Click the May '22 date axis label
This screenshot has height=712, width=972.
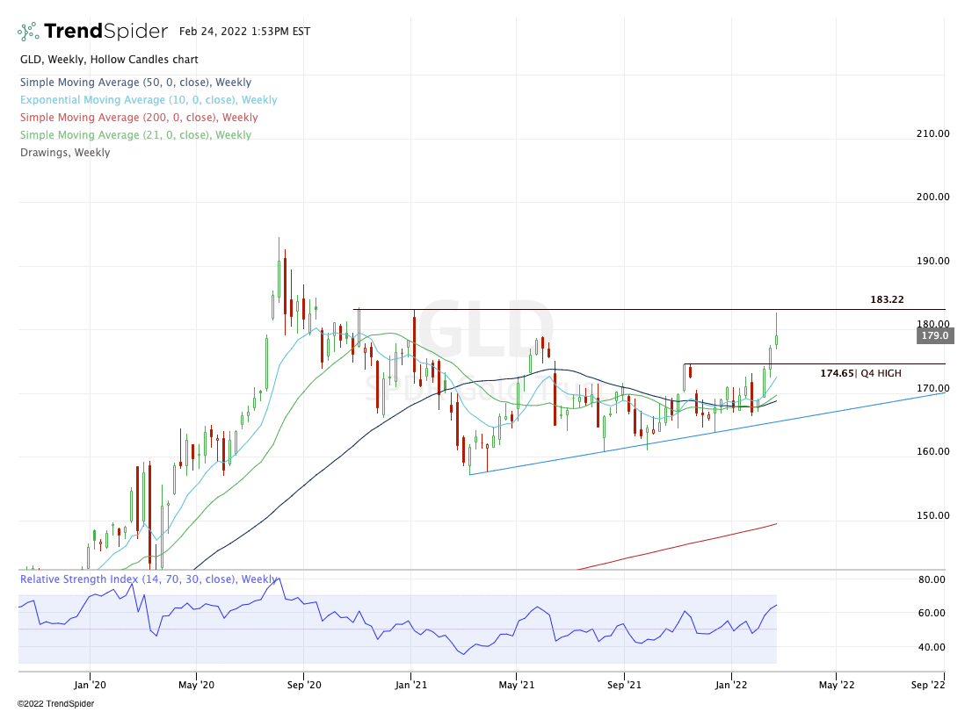(x=837, y=685)
